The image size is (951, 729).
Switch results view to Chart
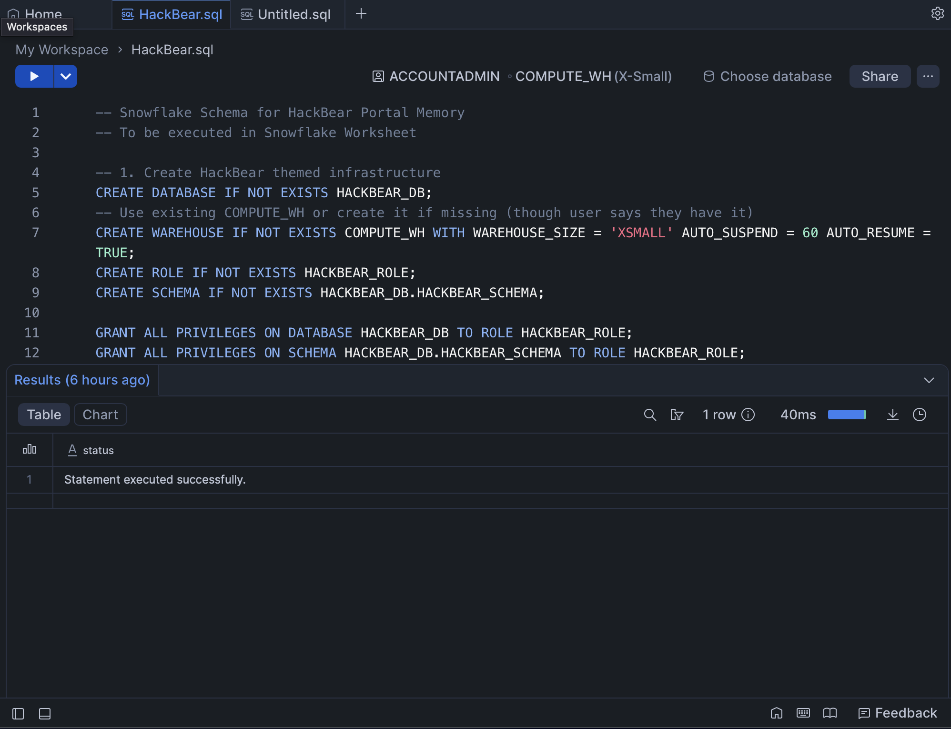coord(100,415)
